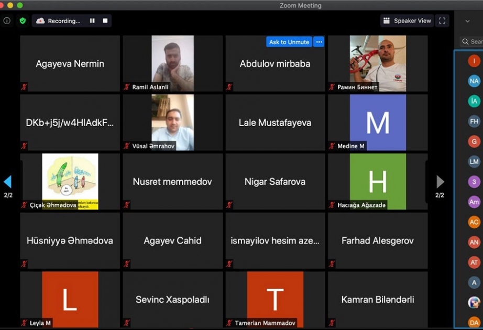
Task: Ask Abdulov mirbaba to unmute
Action: 289,42
